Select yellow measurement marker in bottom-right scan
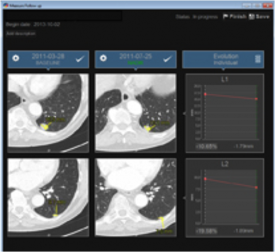The image size is (275, 252). pos(162,222)
